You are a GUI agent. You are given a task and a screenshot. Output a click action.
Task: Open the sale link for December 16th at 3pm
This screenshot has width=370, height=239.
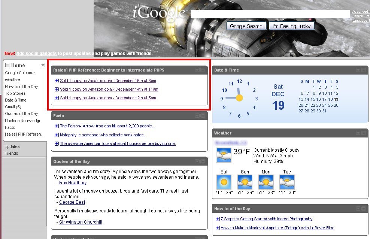[108, 81]
